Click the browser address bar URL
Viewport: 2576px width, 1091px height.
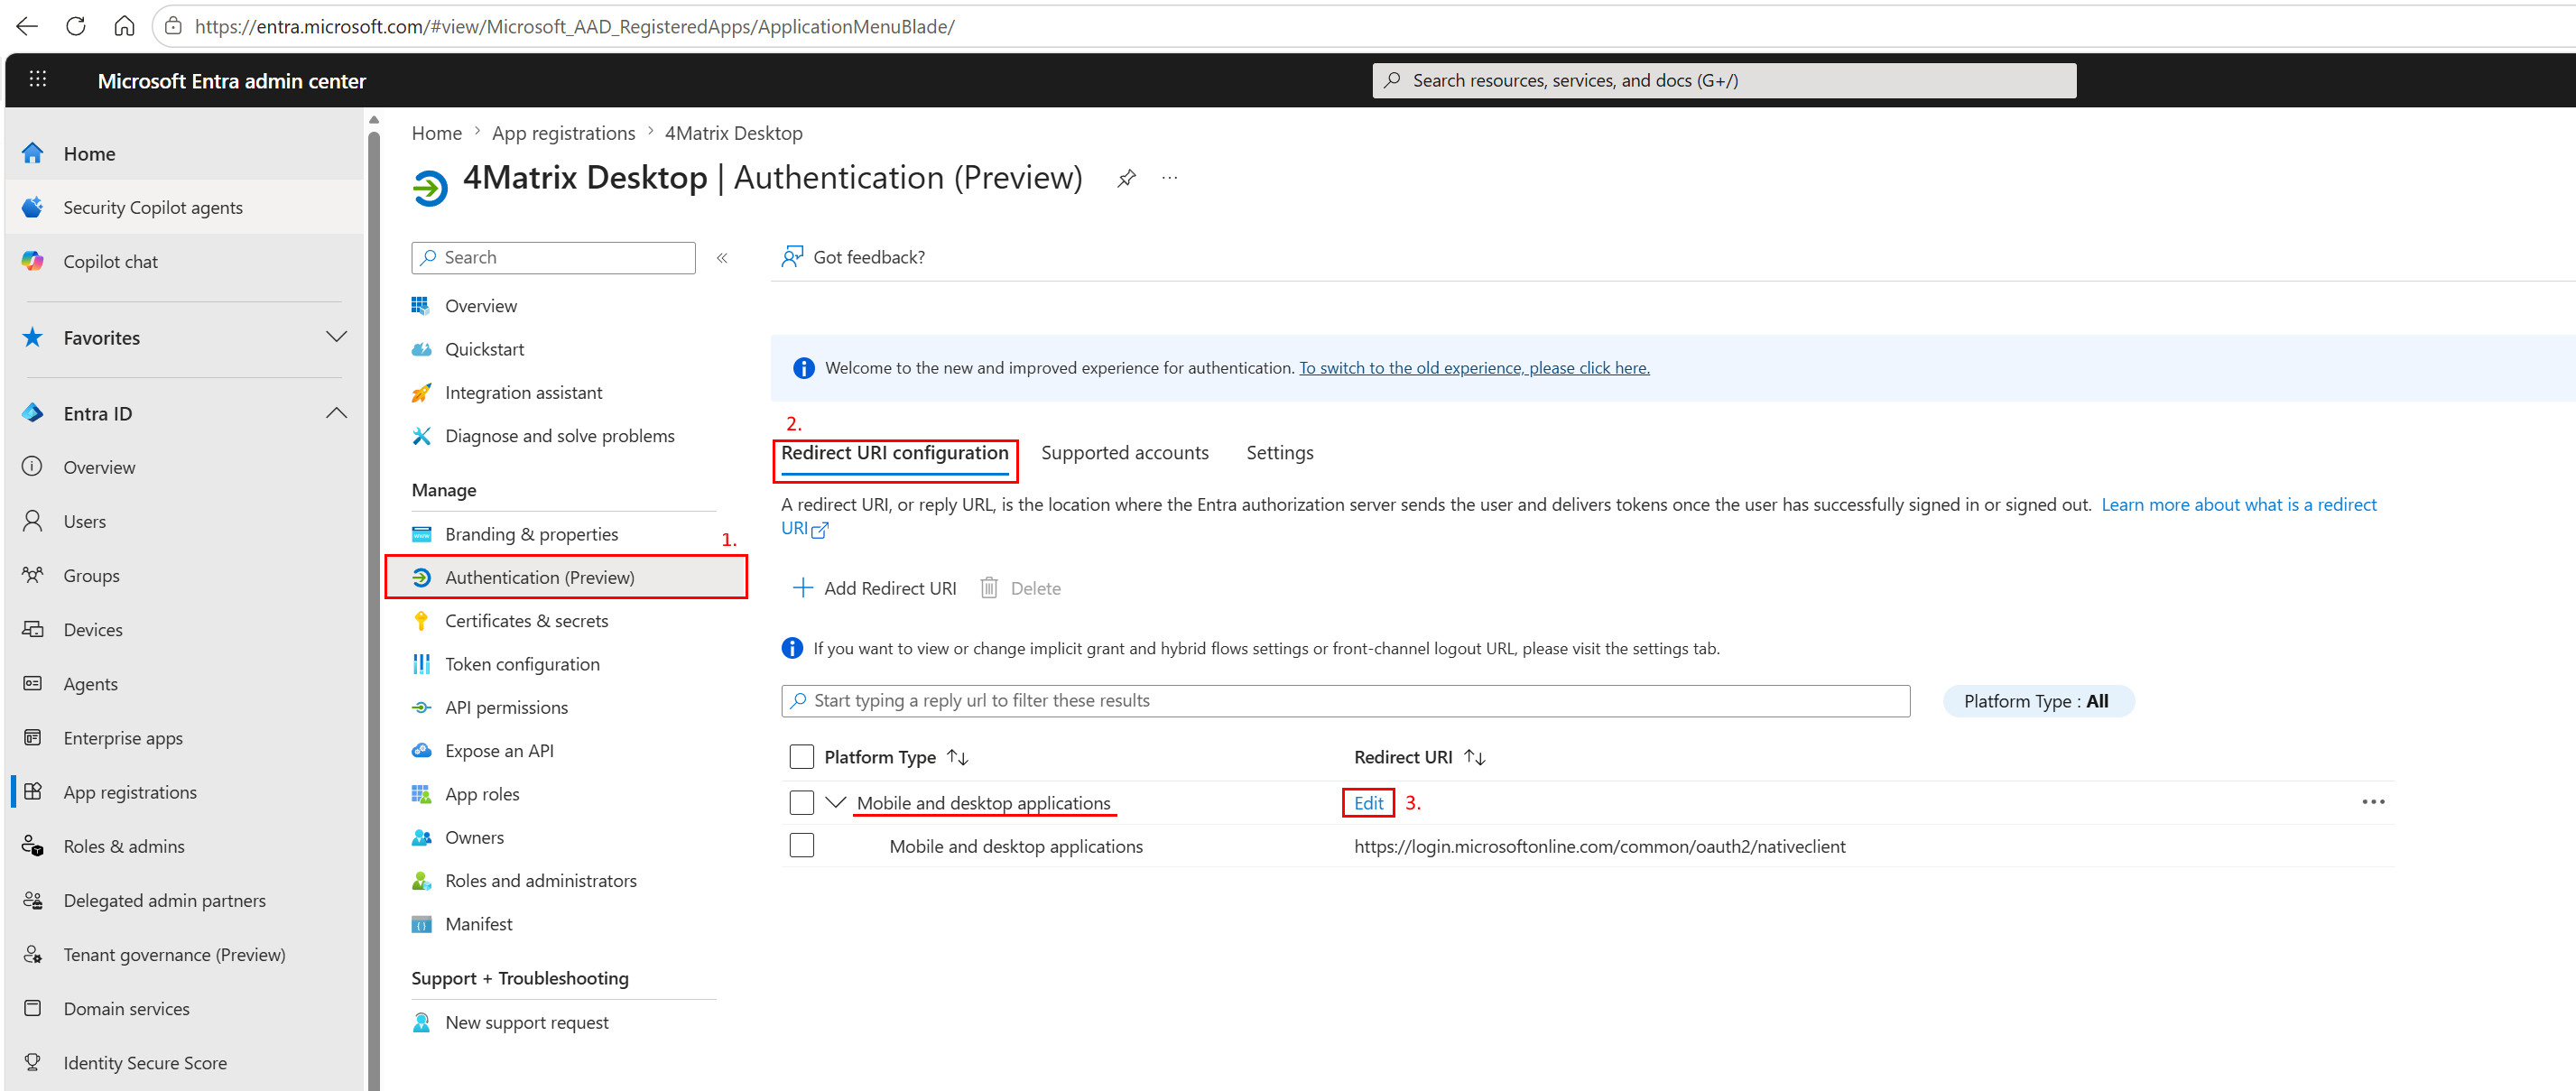pos(574,26)
